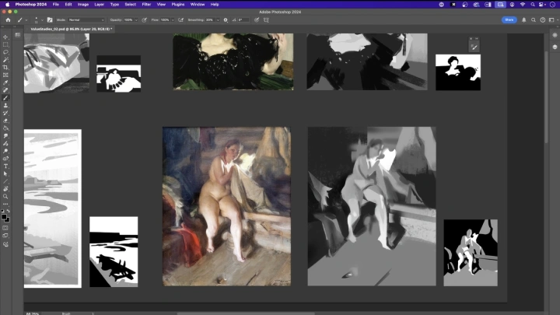The width and height of the screenshot is (560, 315).
Task: Open the blending Mode dropdown
Action: click(x=84, y=19)
